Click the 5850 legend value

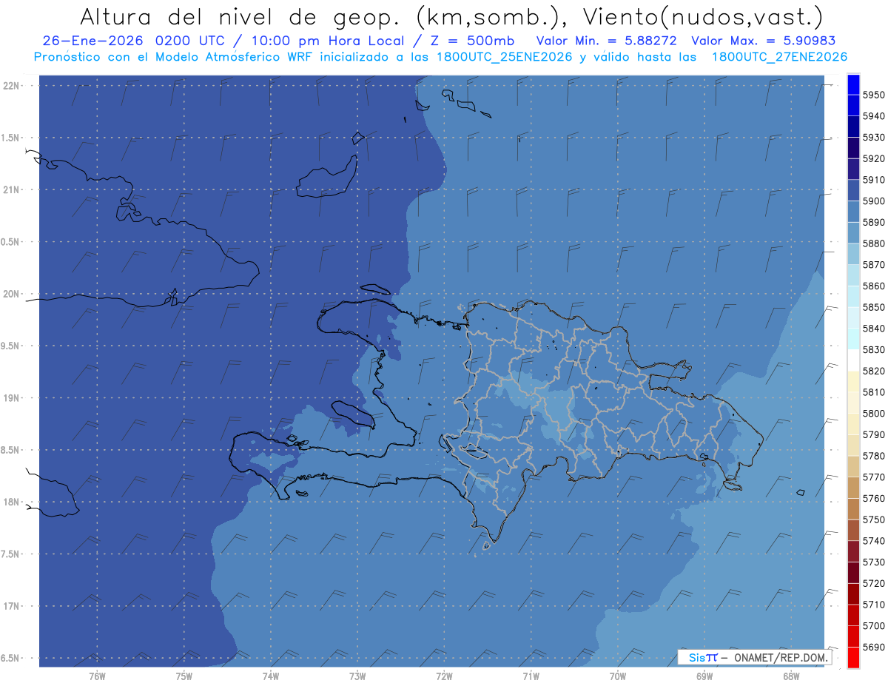click(x=873, y=307)
